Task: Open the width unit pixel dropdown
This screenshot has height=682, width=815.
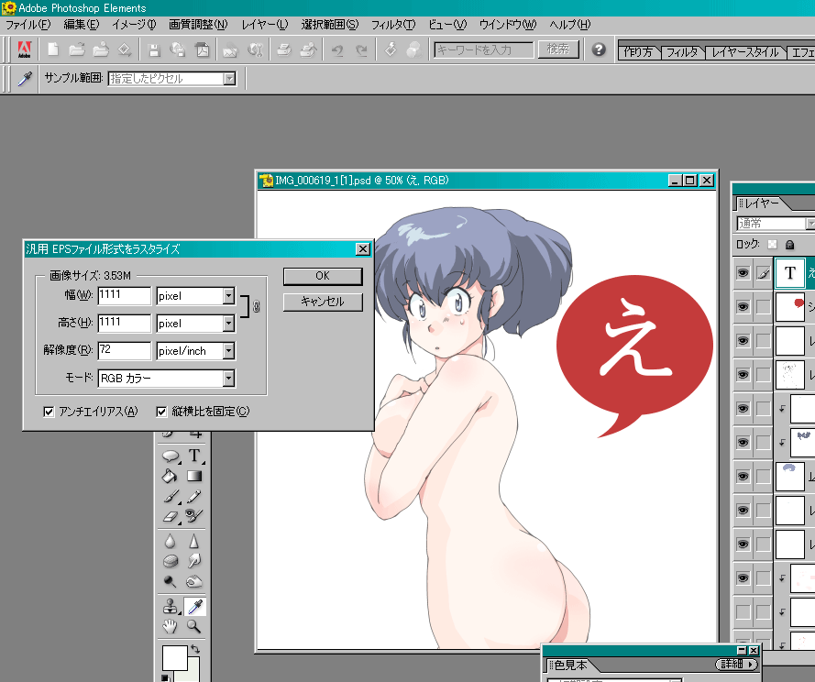Action: [228, 296]
